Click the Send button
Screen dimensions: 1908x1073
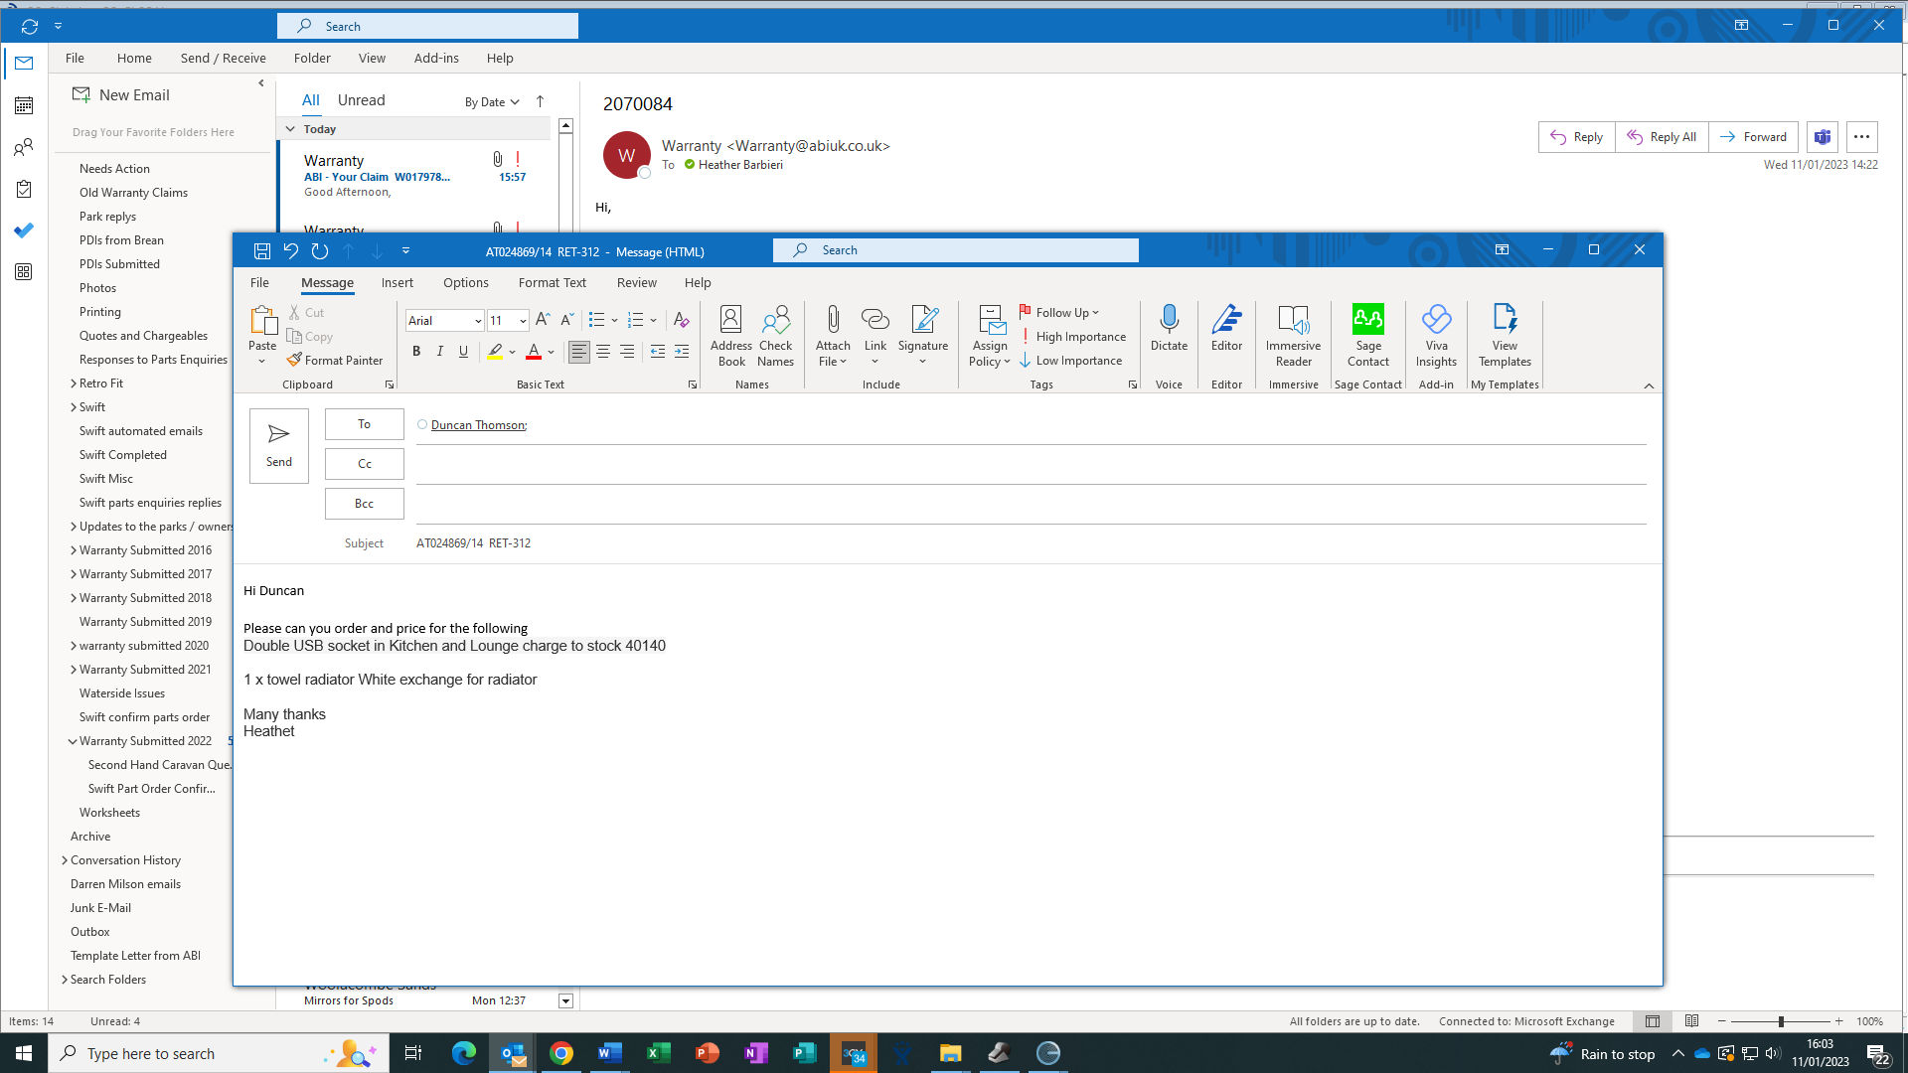pos(278,445)
